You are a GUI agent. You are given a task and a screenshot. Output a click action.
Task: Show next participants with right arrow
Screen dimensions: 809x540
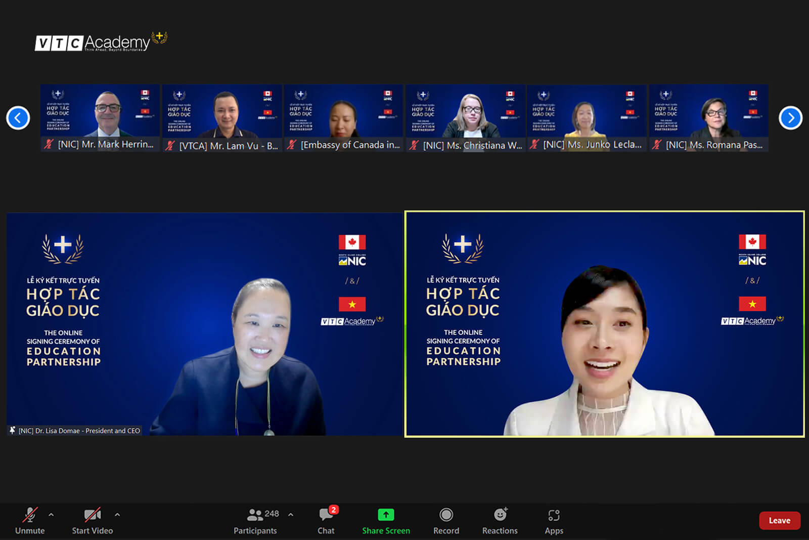coord(790,118)
